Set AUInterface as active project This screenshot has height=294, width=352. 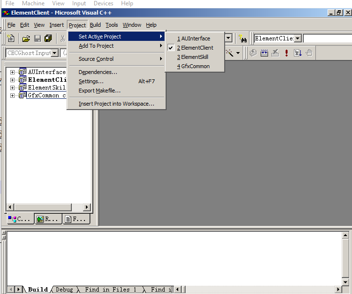pyautogui.click(x=195, y=38)
